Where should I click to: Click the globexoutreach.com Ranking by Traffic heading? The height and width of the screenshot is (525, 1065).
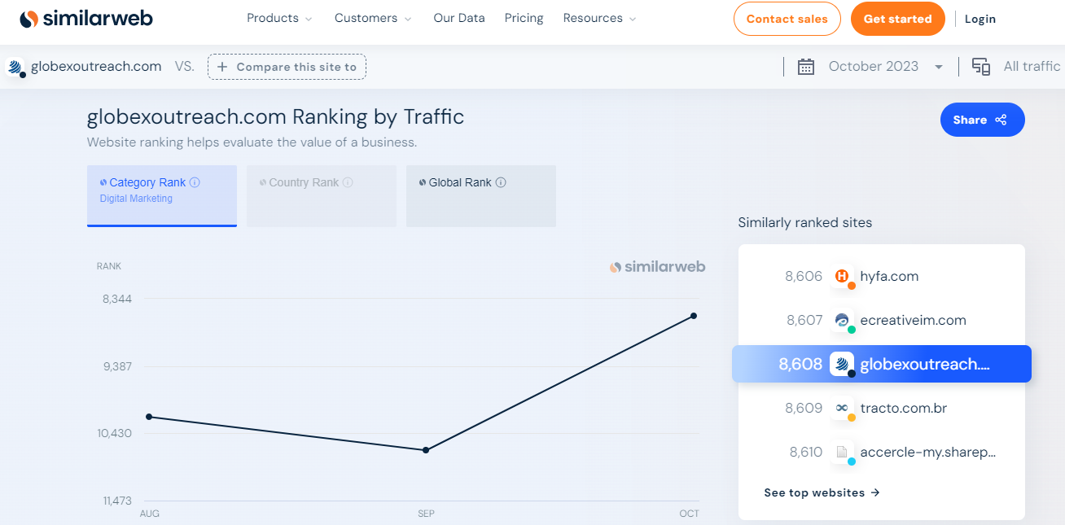[x=275, y=117]
